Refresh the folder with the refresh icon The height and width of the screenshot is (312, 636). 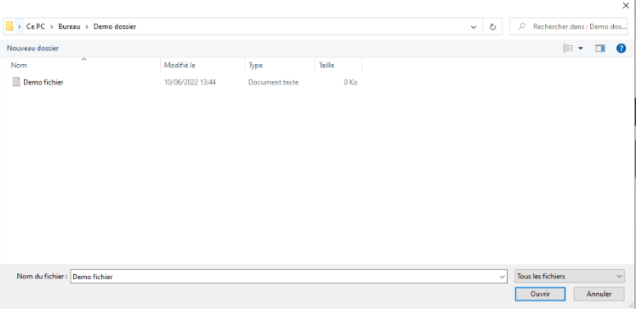[492, 27]
